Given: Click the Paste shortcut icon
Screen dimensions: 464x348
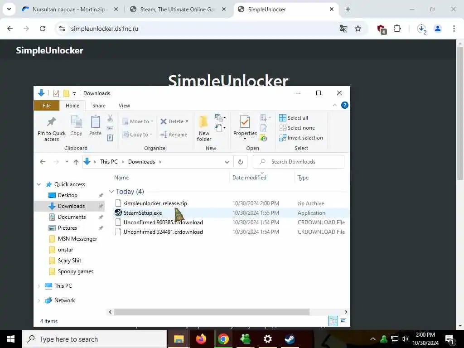Looking at the screenshot, I should point(110,138).
